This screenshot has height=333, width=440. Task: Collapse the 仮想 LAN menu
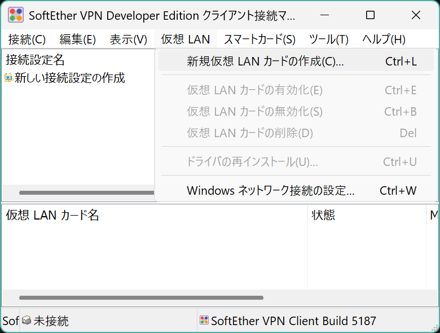click(x=185, y=40)
